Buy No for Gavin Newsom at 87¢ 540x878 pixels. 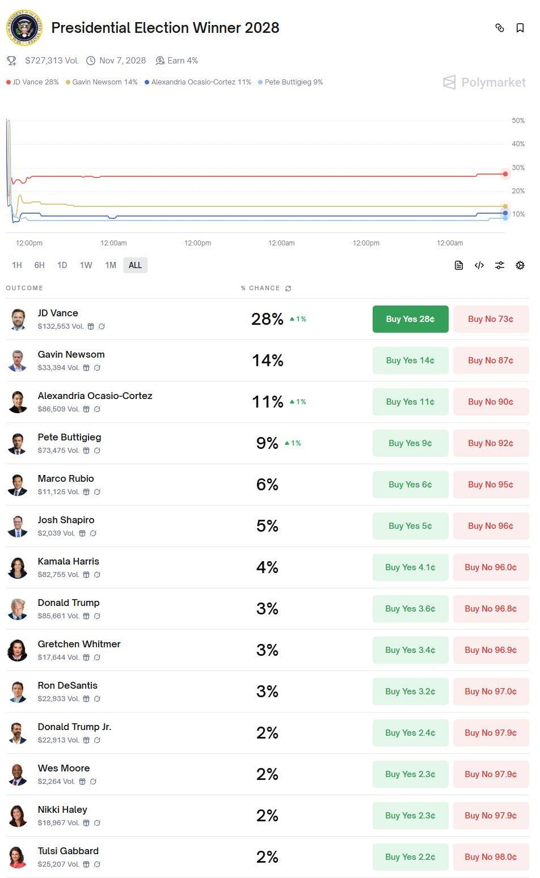(x=491, y=360)
